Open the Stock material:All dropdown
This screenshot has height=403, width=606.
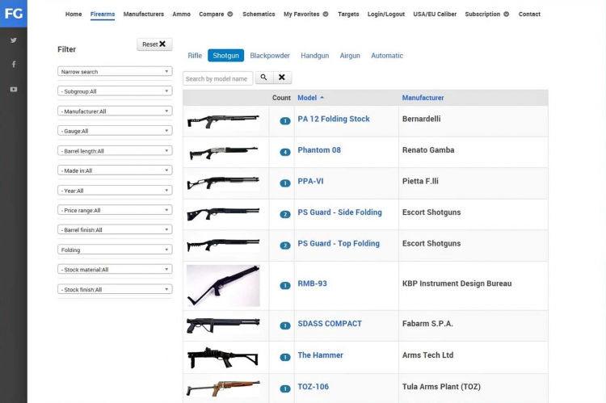[x=115, y=269]
